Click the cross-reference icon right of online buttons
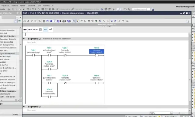The image size is (195, 117). tap(102, 9)
